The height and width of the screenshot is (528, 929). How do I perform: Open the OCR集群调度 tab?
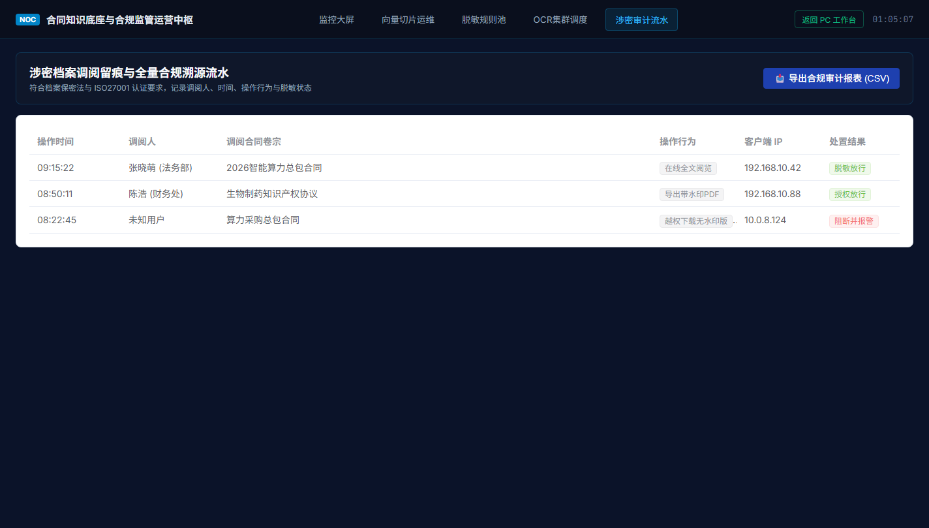560,20
